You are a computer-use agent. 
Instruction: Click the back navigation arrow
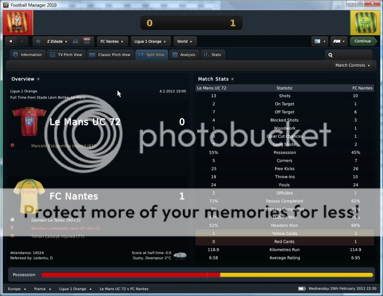10,42
